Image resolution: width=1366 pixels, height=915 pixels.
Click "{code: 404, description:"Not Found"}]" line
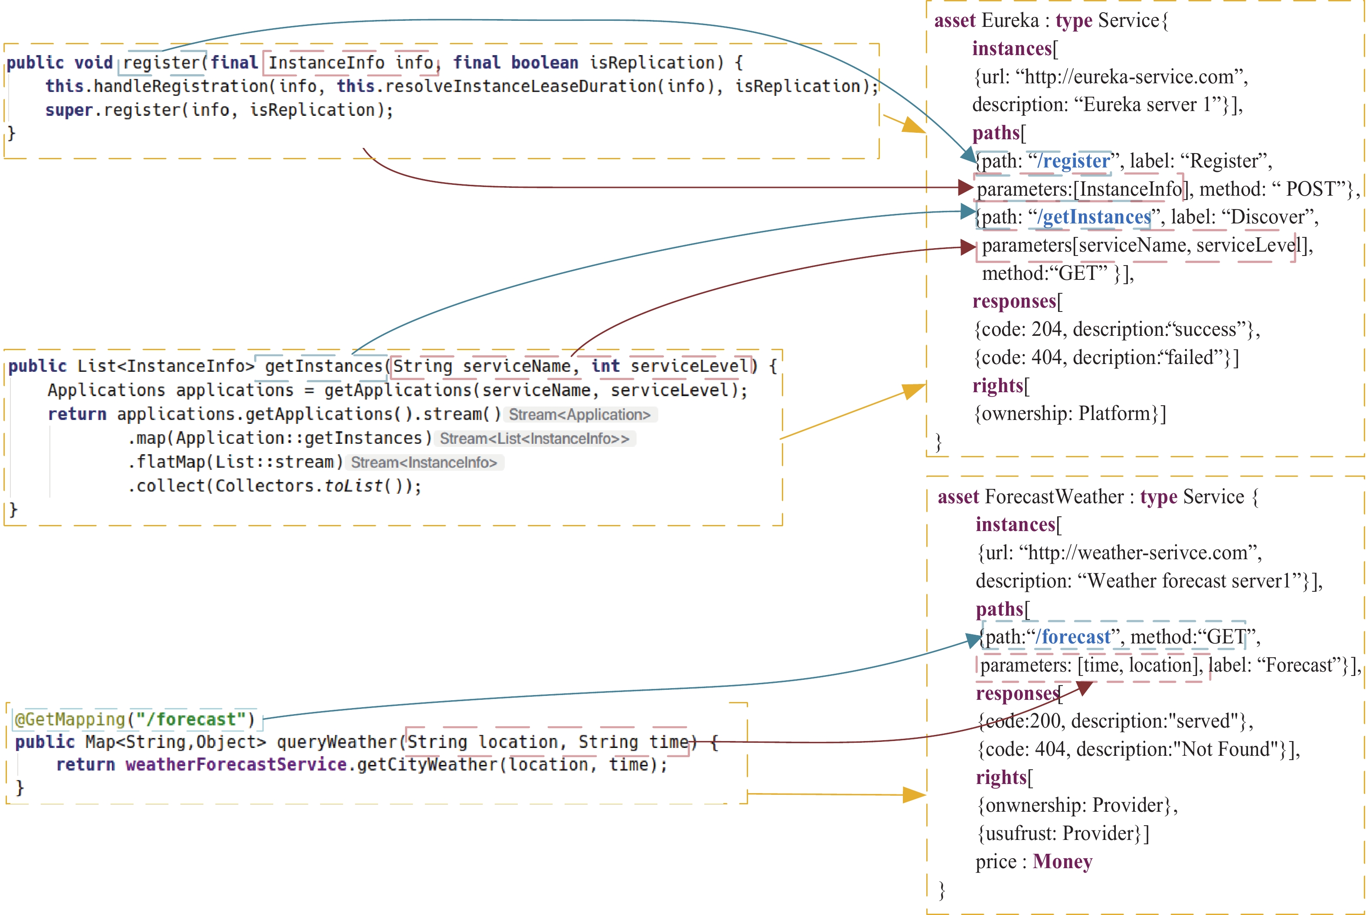coord(1138,749)
